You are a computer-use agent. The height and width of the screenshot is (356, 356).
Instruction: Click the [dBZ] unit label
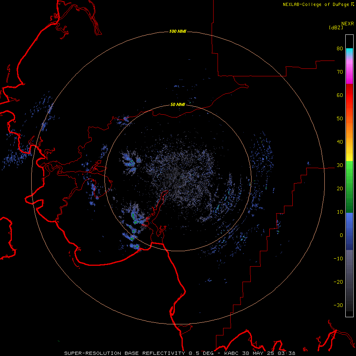click(336, 27)
